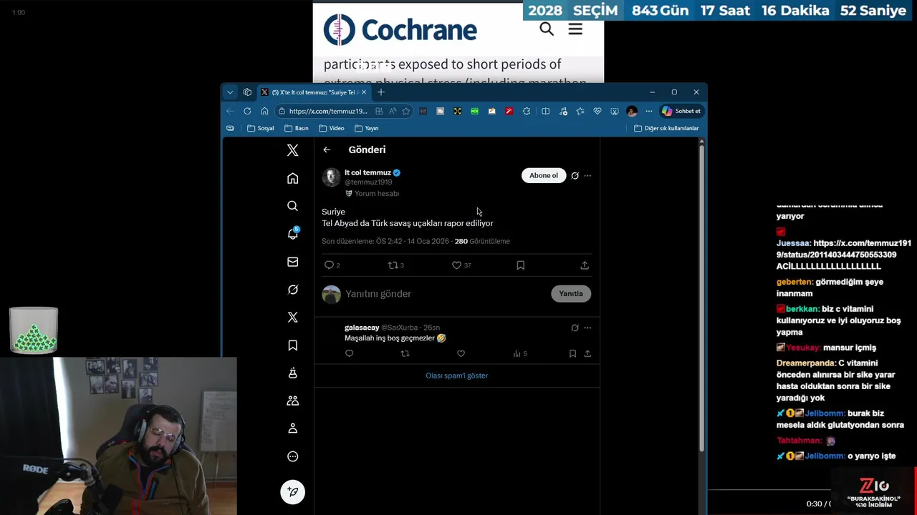Open the notifications bell in X sidebar

(x=292, y=234)
